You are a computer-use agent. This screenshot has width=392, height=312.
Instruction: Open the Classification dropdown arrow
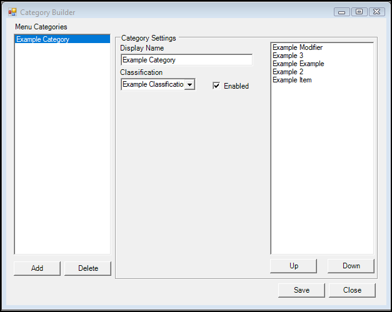190,85
